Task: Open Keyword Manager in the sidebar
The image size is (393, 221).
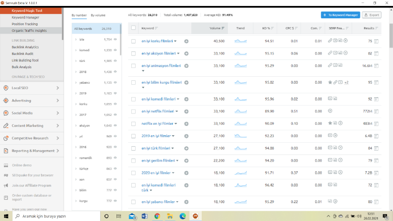Action: click(25, 17)
